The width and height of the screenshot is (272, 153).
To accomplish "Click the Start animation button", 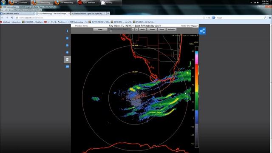I will pyautogui.click(x=100, y=29).
